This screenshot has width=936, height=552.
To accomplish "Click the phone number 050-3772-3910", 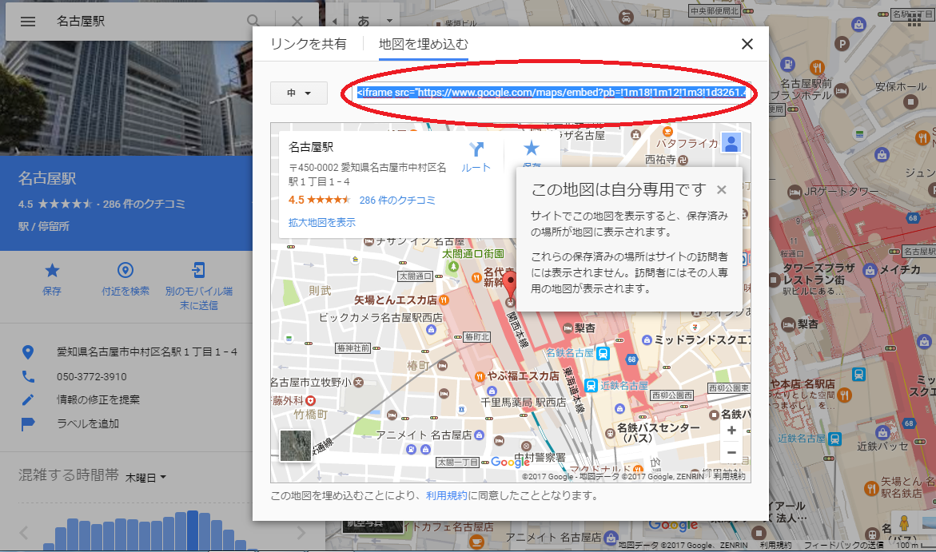I will 91,376.
